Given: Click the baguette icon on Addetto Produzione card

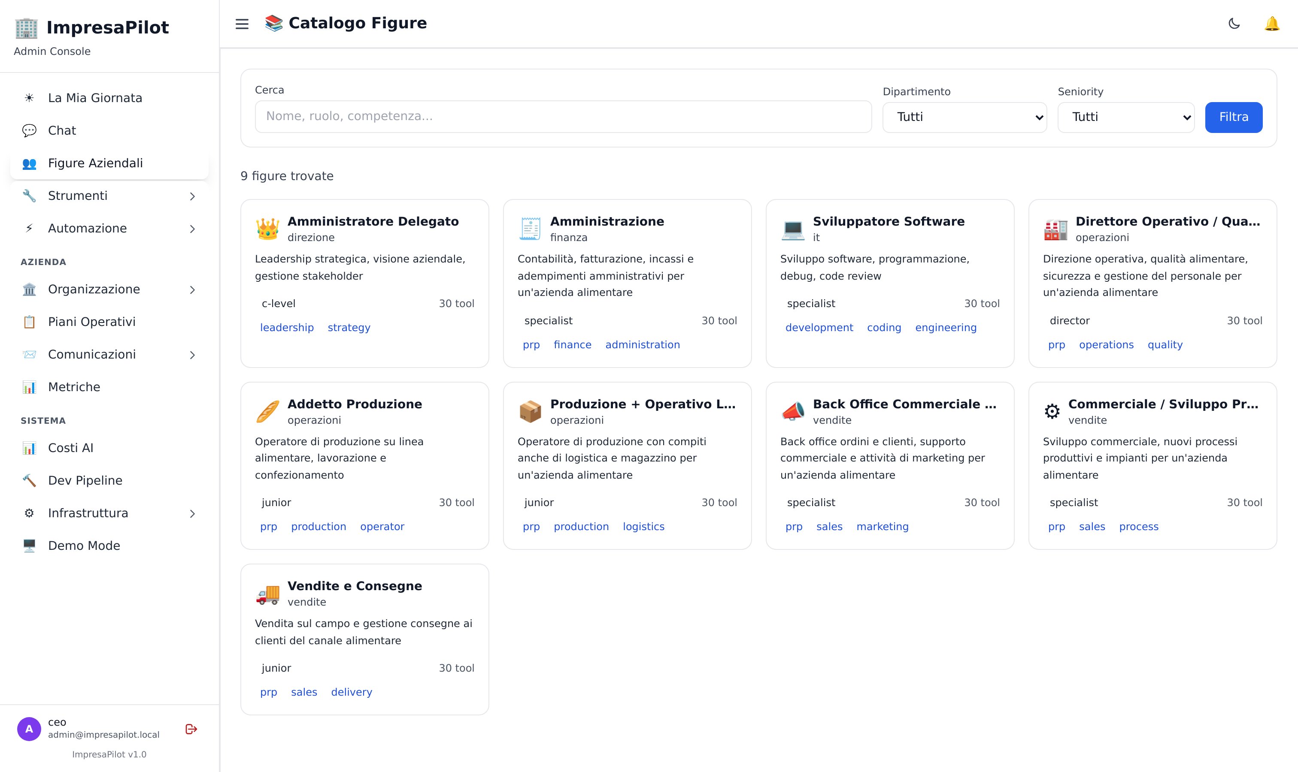Looking at the screenshot, I should (267, 411).
